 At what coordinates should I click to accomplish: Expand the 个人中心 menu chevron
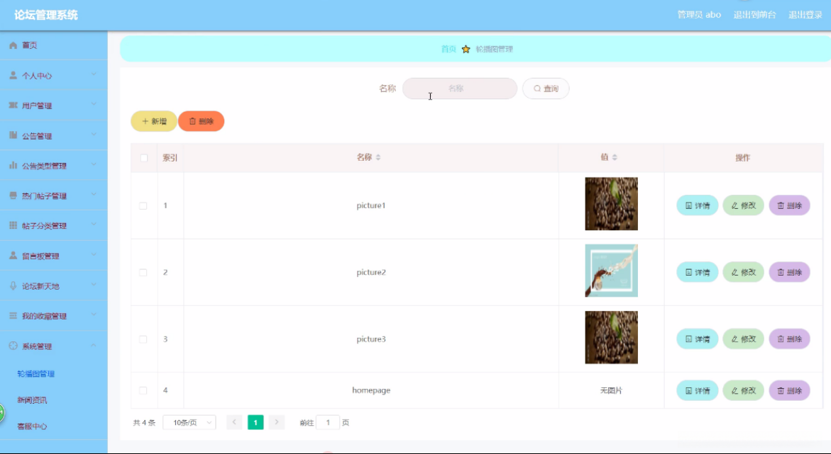(x=94, y=74)
